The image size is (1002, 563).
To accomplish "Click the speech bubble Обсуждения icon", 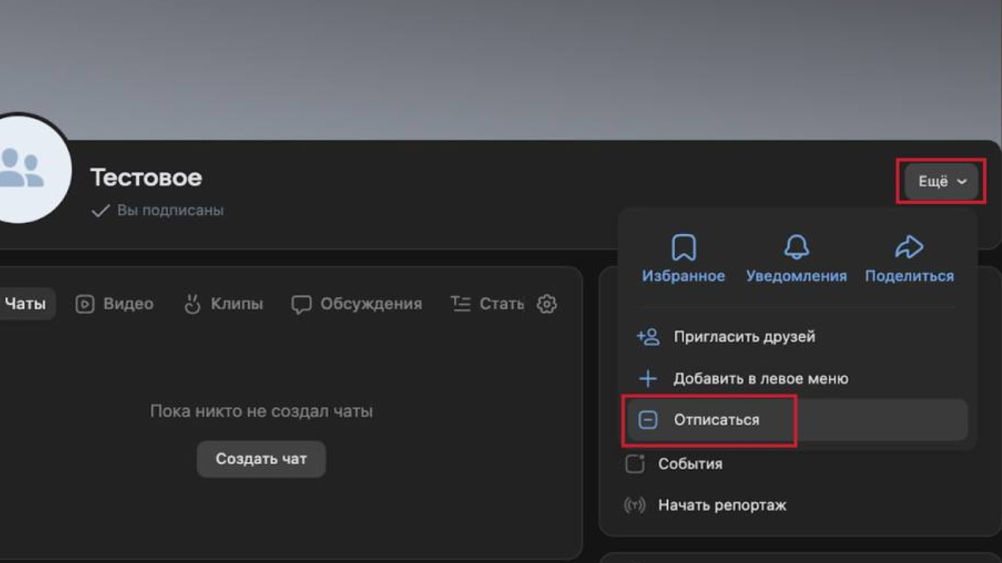I will tap(301, 304).
